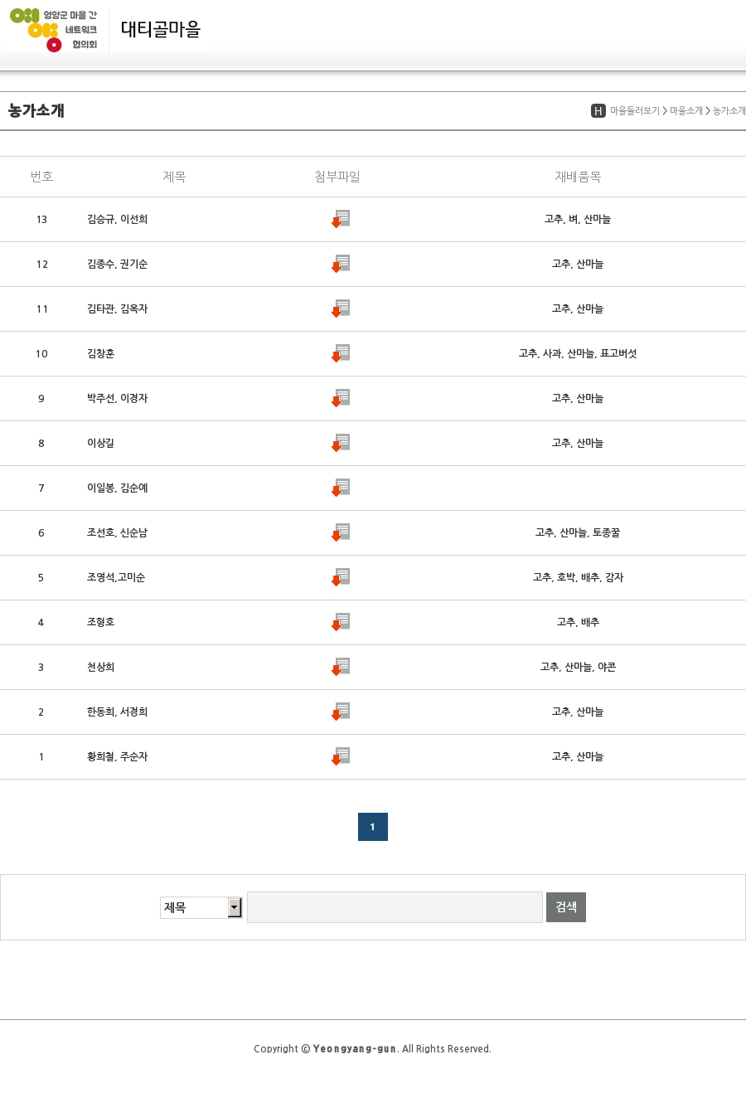Download attachment for 천상희 row
The image size is (746, 1103).
(341, 667)
